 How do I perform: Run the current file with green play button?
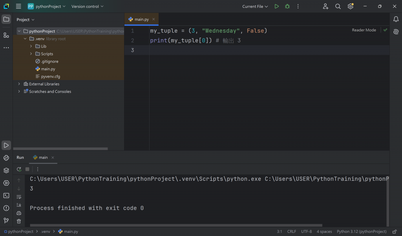pyautogui.click(x=277, y=6)
